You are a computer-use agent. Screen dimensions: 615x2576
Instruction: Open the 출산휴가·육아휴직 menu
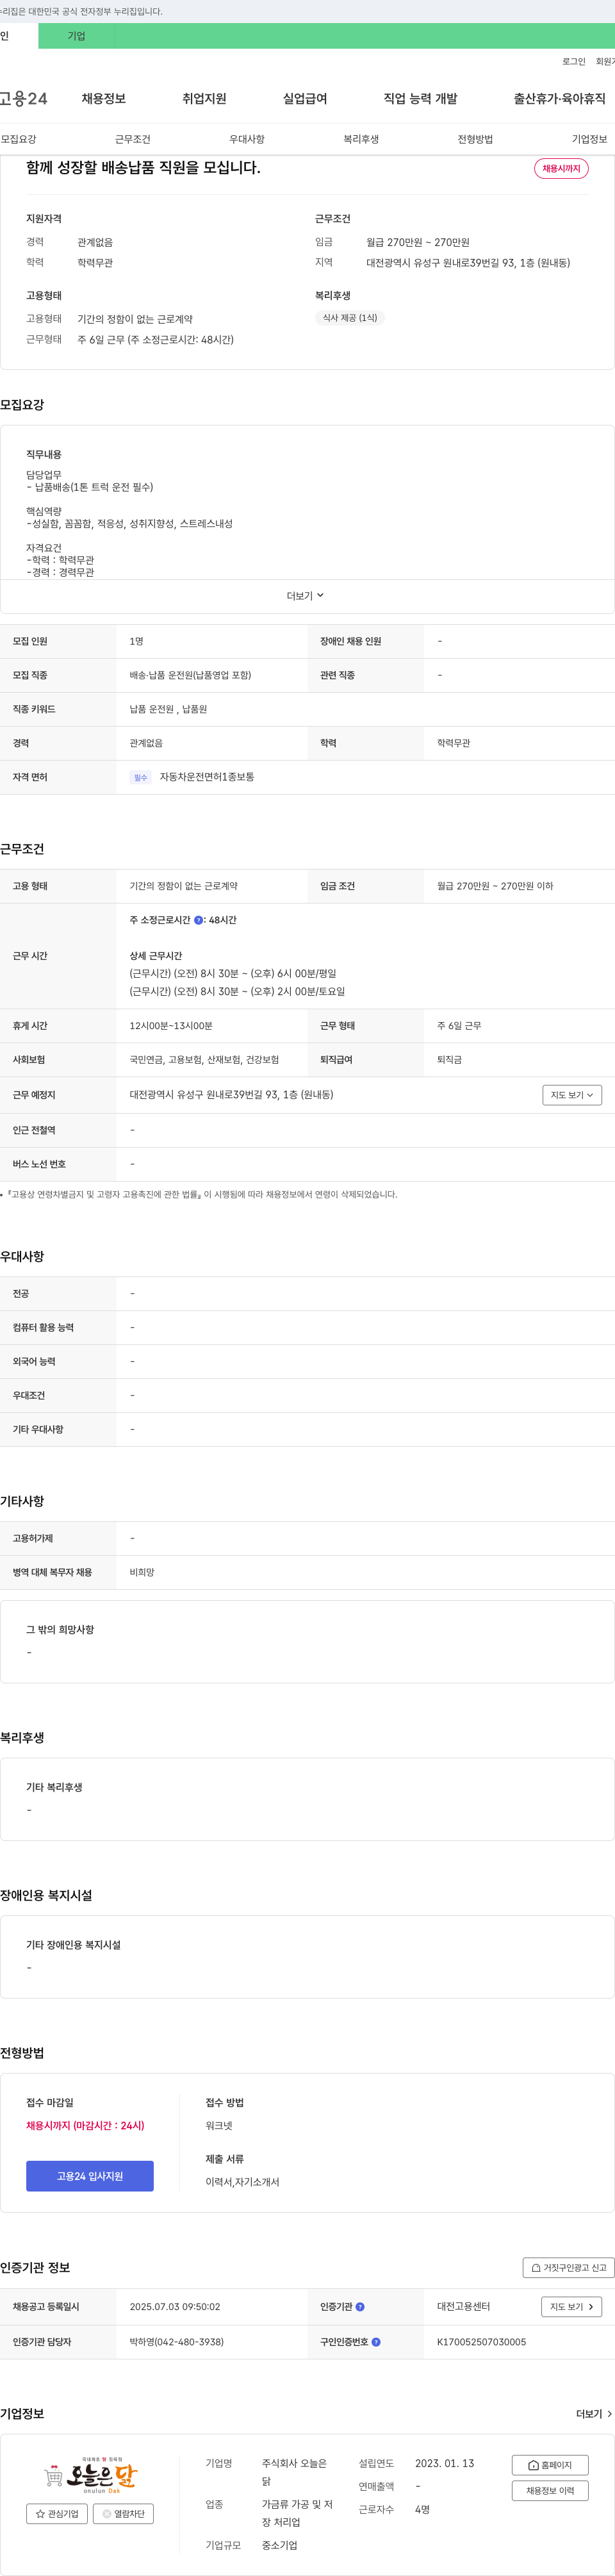(560, 98)
